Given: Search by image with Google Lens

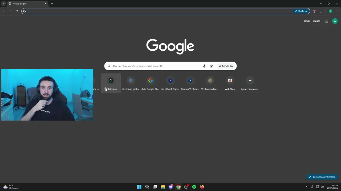Looking at the screenshot, I should [211, 66].
